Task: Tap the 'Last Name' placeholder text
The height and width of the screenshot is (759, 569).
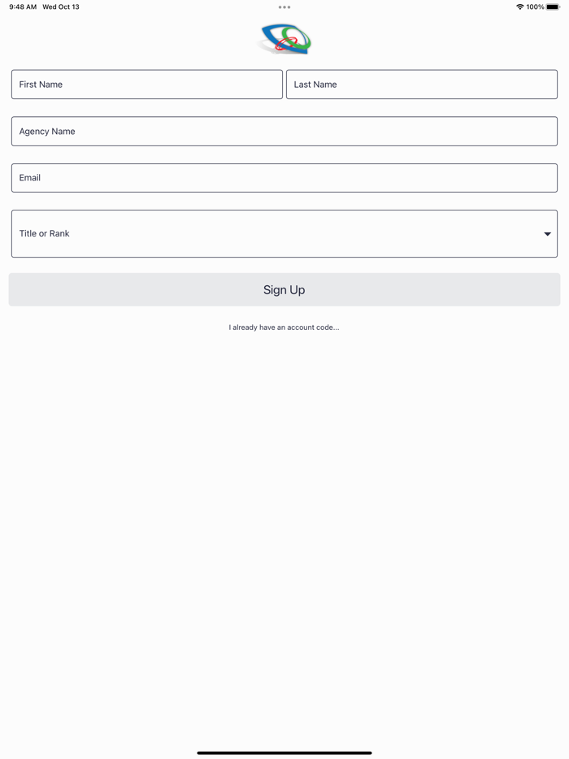Action: [x=315, y=85]
